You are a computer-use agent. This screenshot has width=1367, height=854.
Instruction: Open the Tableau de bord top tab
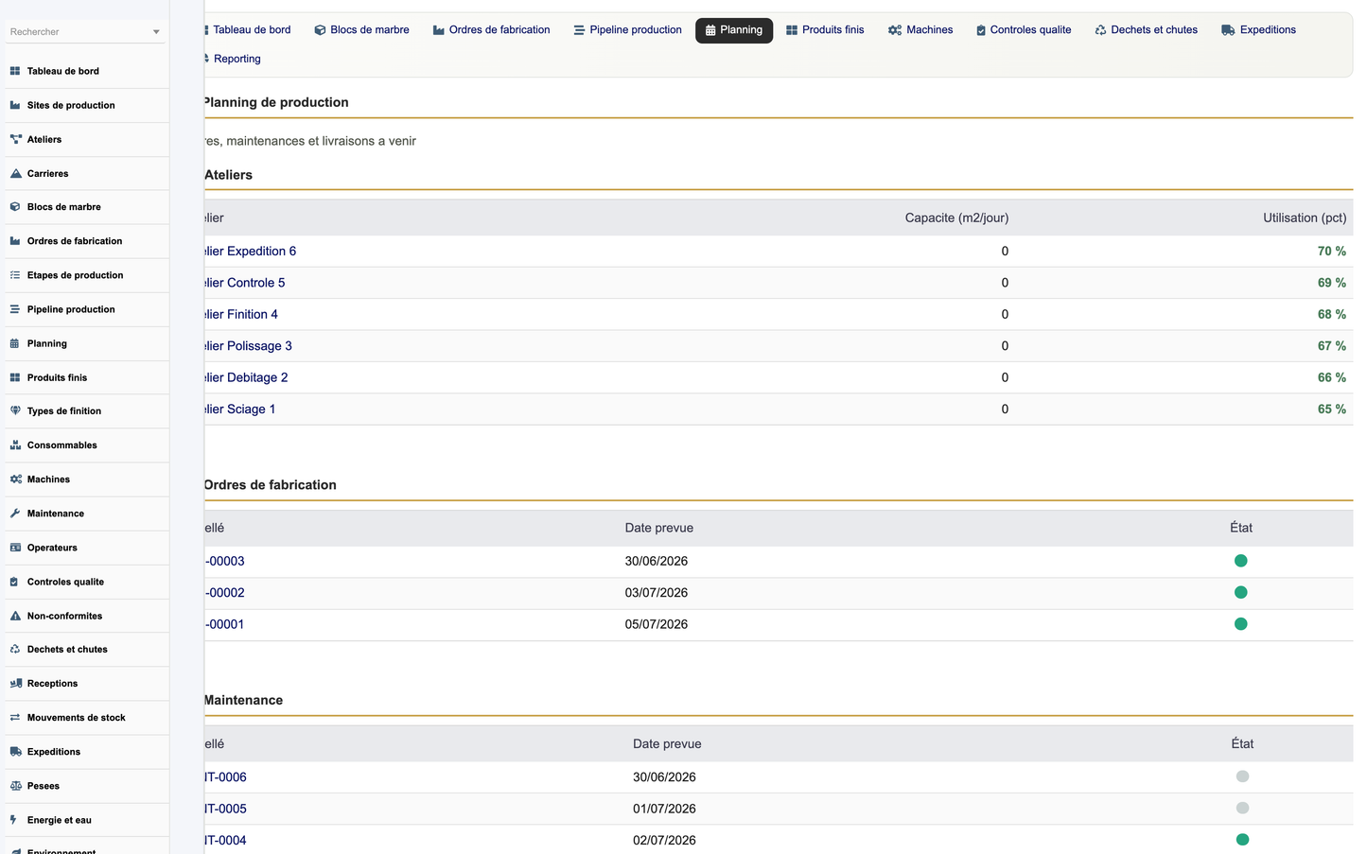pos(249,30)
